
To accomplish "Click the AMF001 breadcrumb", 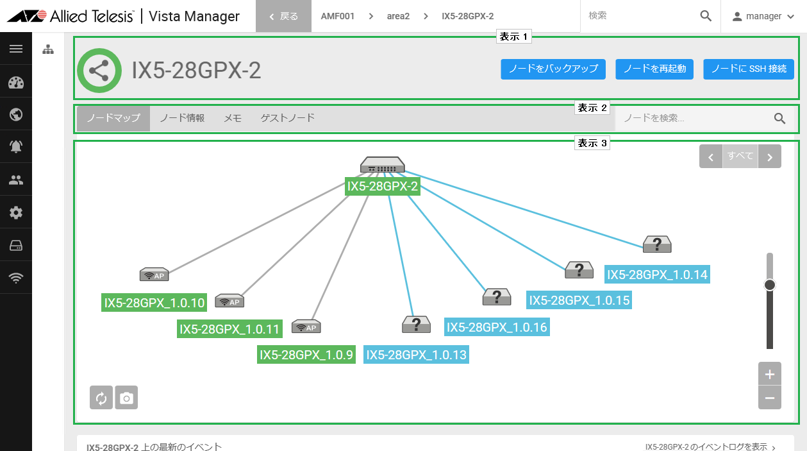I will [x=338, y=16].
